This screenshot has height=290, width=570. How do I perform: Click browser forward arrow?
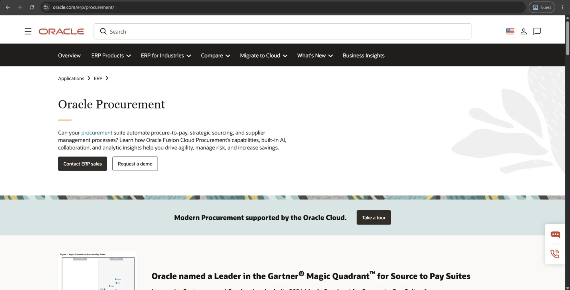pyautogui.click(x=20, y=7)
